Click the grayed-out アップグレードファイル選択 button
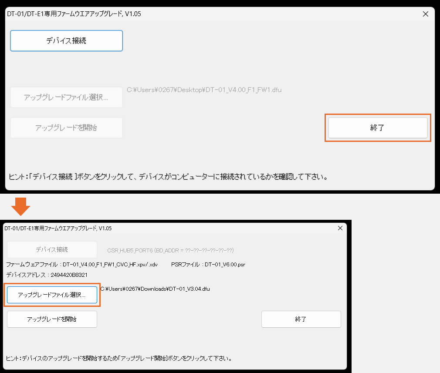This screenshot has width=440, height=373. pos(66,97)
